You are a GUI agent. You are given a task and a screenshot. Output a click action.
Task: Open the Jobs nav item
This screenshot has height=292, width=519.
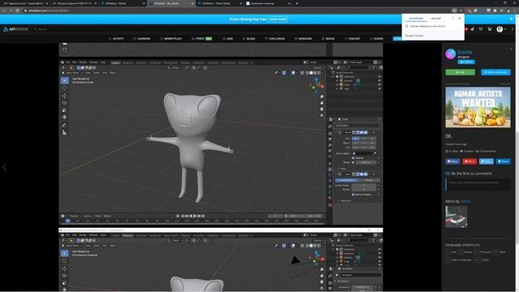point(228,38)
